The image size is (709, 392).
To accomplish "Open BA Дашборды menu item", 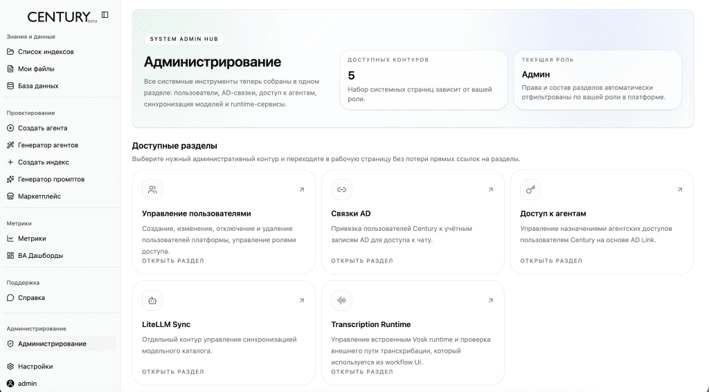I will 60,256.
